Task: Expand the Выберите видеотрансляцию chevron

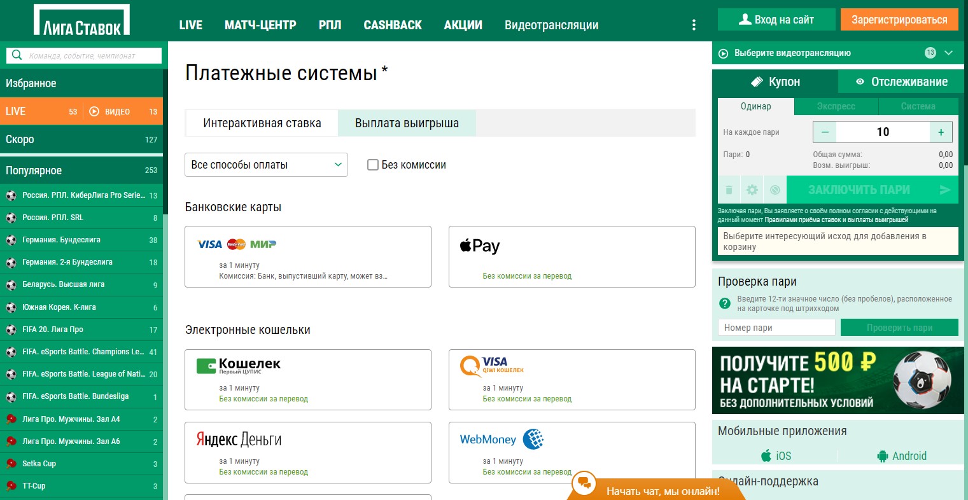Action: click(949, 53)
